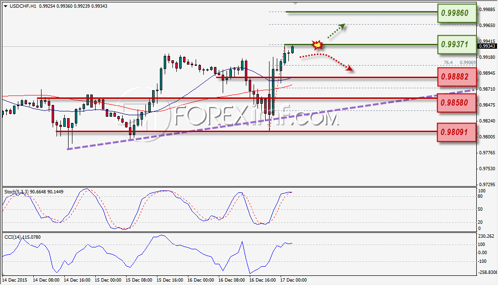Click the 16 Dec 16:00 time label
The height and width of the screenshot is (285, 498).
[x=262, y=280]
